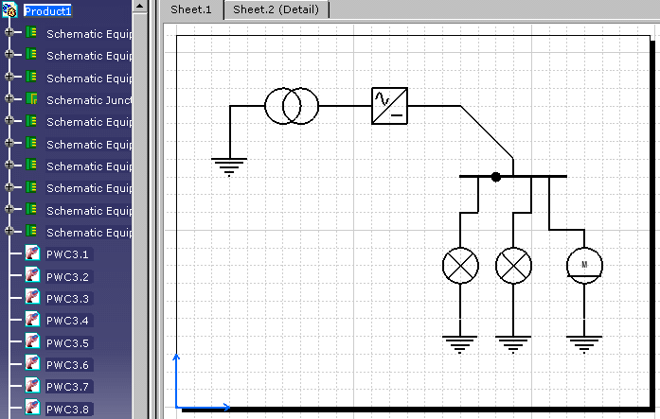Select the PWC3.2 tree entry

[67, 277]
